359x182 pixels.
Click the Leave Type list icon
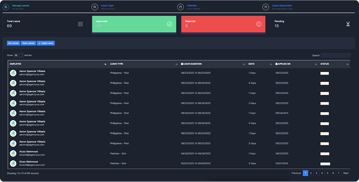(95, 7)
